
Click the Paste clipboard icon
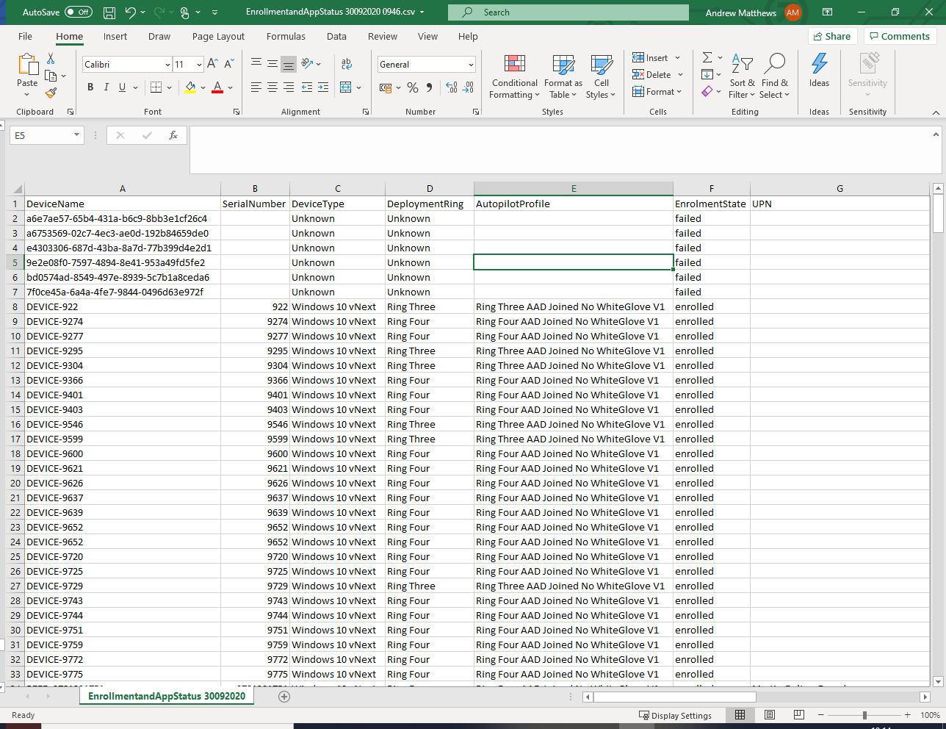[27, 65]
